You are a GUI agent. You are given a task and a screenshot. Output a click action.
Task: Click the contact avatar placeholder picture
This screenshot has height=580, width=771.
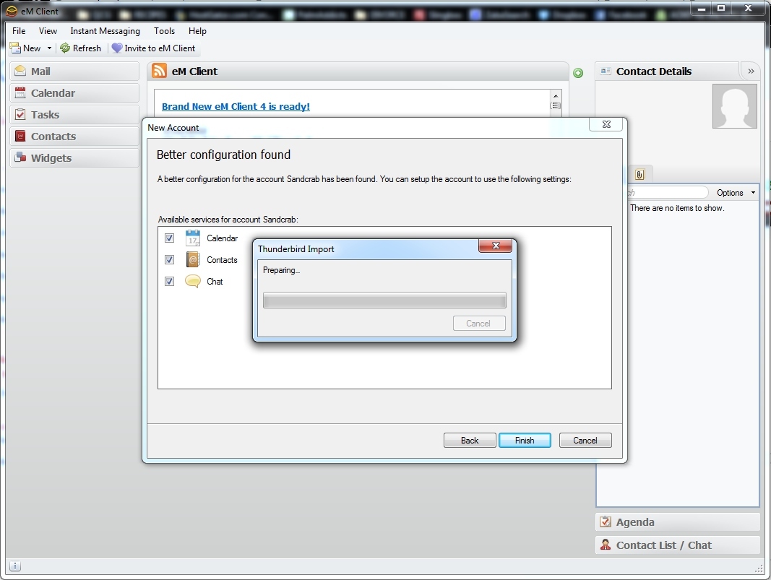[734, 106]
